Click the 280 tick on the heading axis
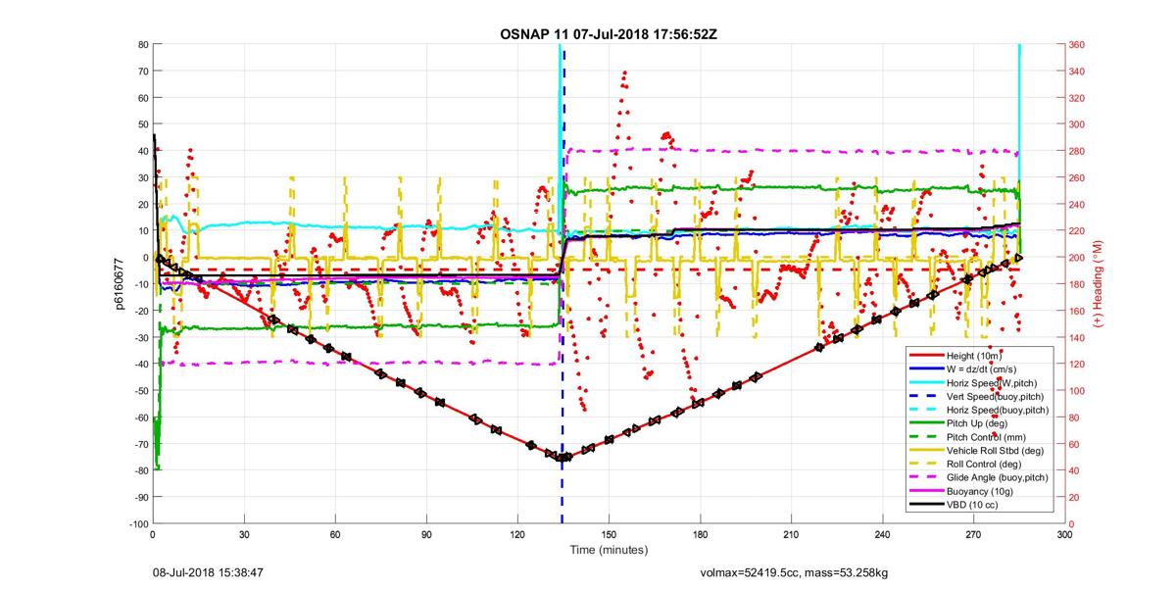The height and width of the screenshot is (589, 1176). pyautogui.click(x=1078, y=151)
